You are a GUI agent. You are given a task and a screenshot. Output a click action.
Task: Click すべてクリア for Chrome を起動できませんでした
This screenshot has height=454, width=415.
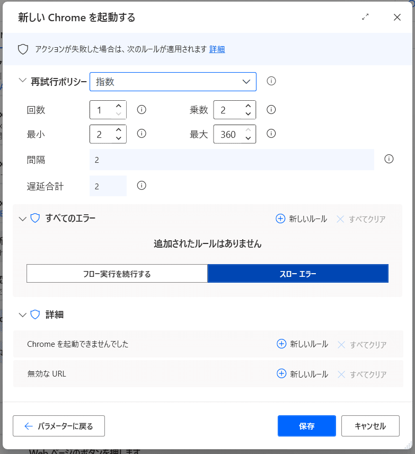362,345
